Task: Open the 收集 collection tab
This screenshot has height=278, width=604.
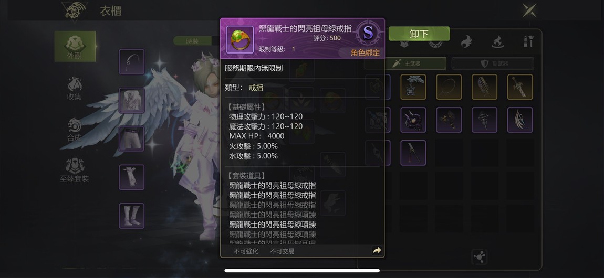Action: [75, 89]
